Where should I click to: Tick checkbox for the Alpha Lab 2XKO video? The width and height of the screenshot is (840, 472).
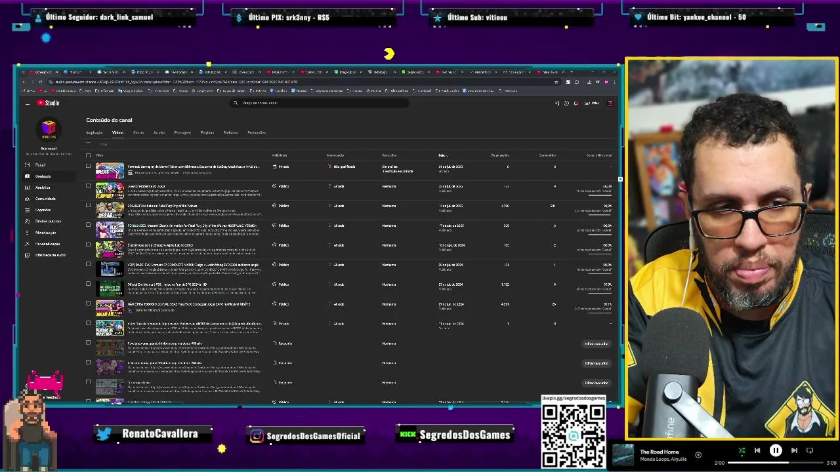tap(88, 245)
